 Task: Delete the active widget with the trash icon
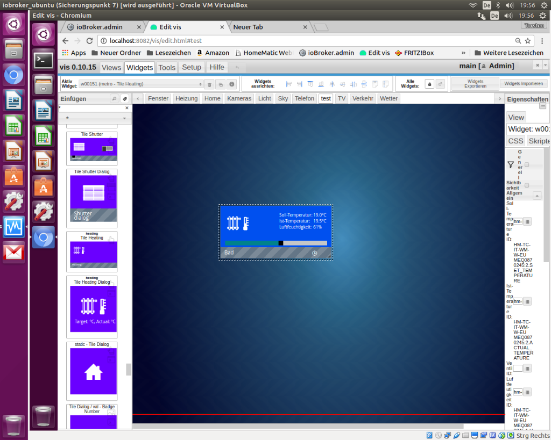coord(209,84)
